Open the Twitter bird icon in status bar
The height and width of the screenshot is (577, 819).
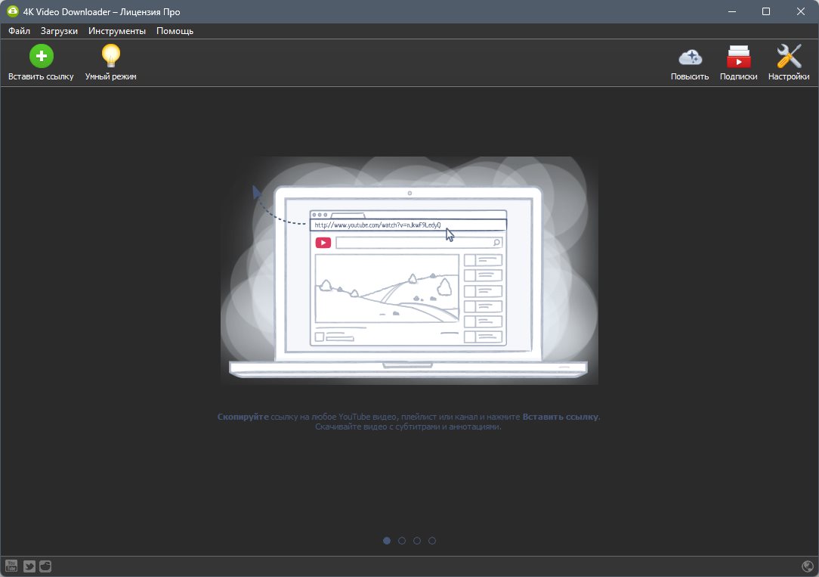pyautogui.click(x=29, y=566)
